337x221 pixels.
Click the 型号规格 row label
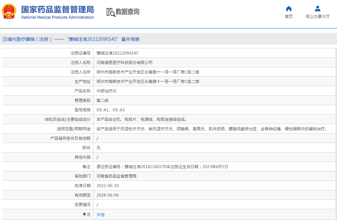pyautogui.click(x=82, y=110)
